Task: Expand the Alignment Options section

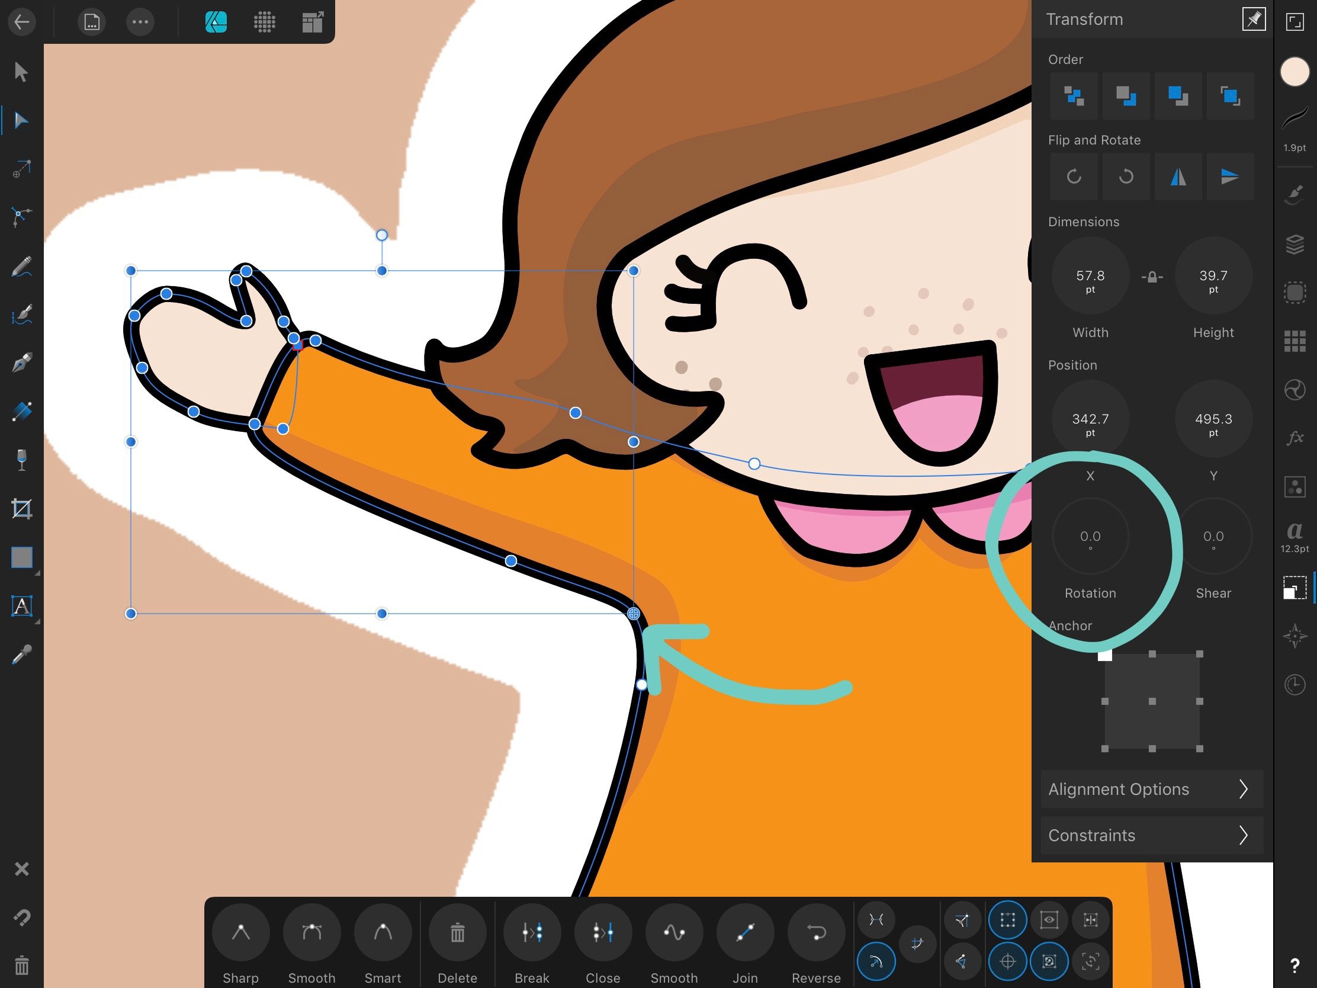Action: tap(1151, 789)
